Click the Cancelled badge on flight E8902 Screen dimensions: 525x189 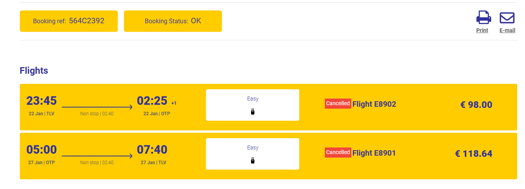click(x=338, y=104)
